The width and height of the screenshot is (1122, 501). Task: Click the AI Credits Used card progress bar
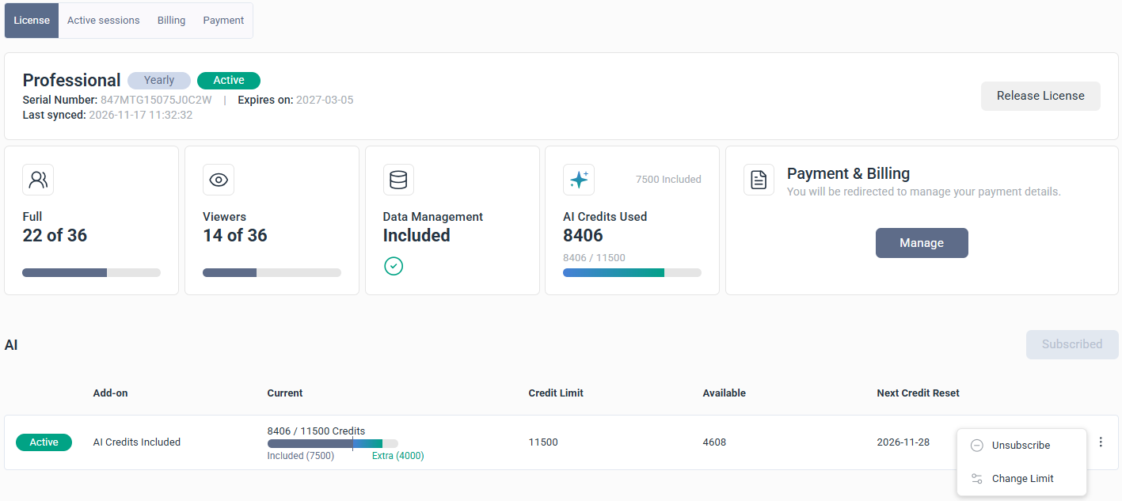pos(632,272)
